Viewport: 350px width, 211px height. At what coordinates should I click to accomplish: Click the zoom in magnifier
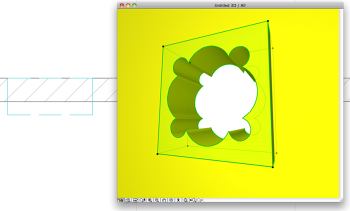point(150,200)
